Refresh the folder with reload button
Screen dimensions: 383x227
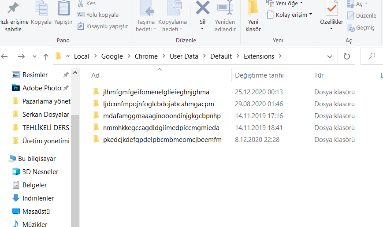click(346, 56)
